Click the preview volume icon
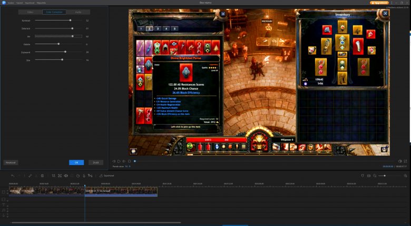This screenshot has height=226, width=411. pos(400,161)
